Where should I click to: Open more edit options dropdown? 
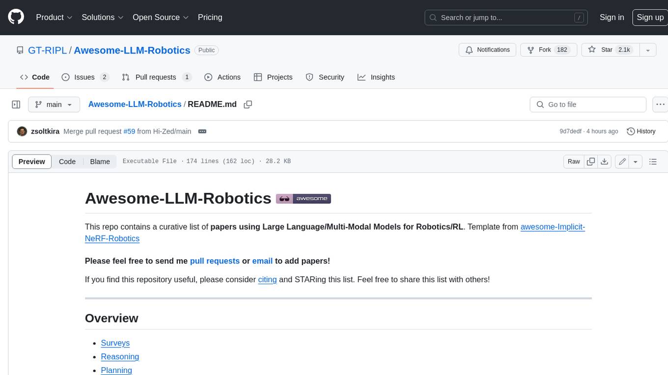point(636,161)
